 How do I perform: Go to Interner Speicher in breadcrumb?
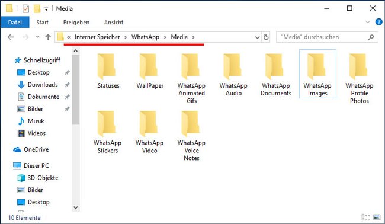(x=97, y=37)
